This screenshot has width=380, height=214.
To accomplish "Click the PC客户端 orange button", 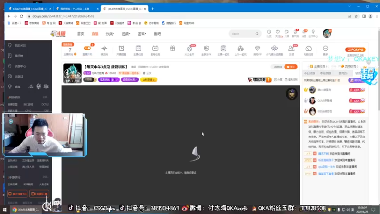I will 355,49.
